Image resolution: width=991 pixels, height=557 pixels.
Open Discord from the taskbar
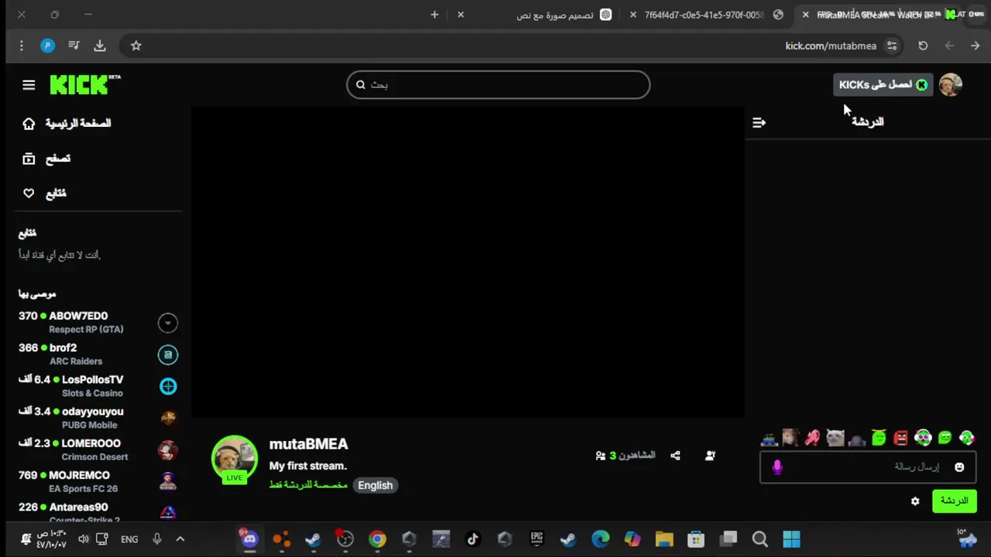pyautogui.click(x=249, y=539)
